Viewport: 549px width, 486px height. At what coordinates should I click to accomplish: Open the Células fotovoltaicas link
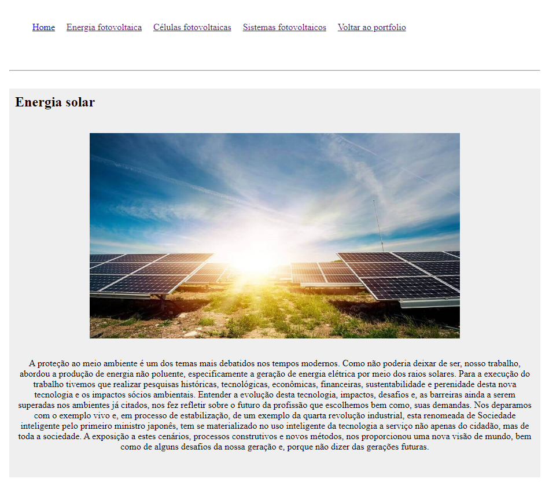192,27
